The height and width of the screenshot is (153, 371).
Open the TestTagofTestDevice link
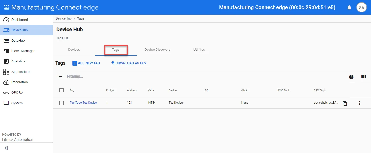[83, 103]
